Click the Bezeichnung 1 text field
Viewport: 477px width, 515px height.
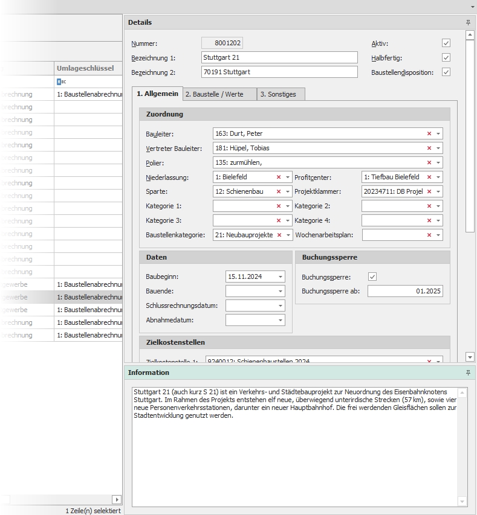tap(279, 57)
